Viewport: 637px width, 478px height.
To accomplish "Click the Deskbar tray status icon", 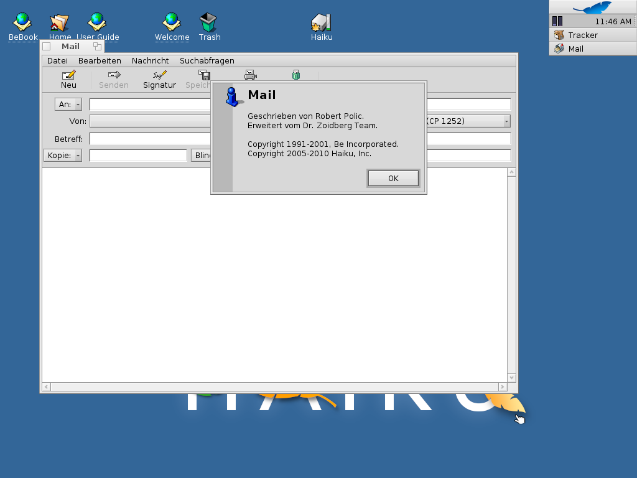I will tap(557, 22).
